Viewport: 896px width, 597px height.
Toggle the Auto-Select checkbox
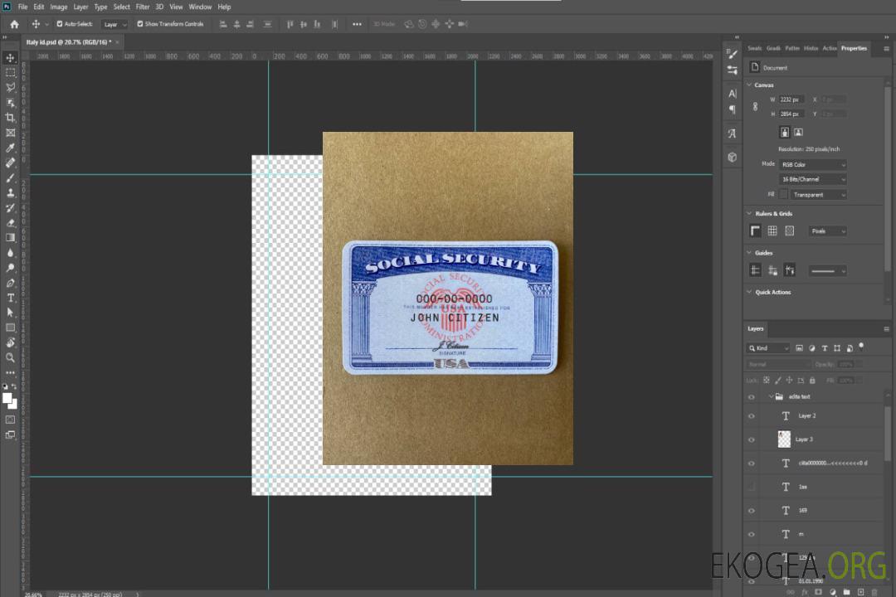point(60,24)
